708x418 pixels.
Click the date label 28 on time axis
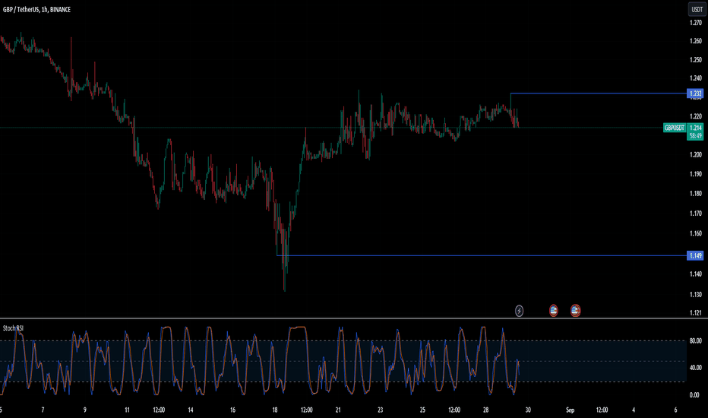[x=486, y=410]
